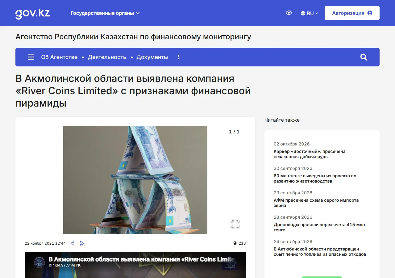Image resolution: width=395 pixels, height=278 pixels.
Task: Open the banknote pyramid image
Action: tap(135, 180)
